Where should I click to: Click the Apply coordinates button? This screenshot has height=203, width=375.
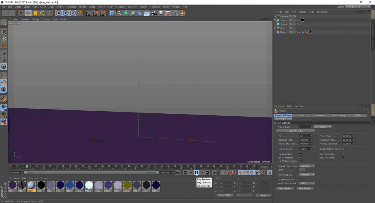click(263, 195)
